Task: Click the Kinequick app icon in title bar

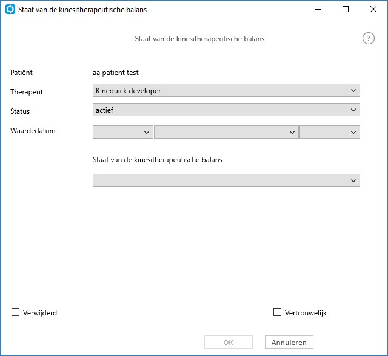Action: click(x=10, y=10)
